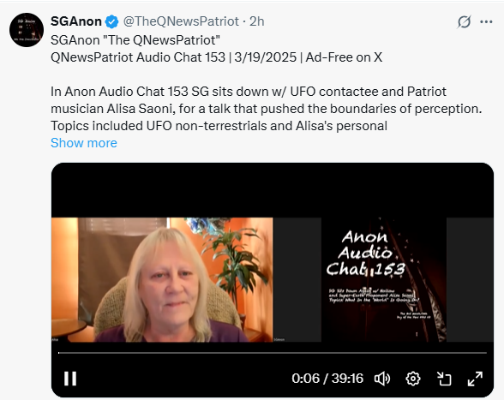Open the @TheQNewsPatriot handle link

tap(181, 21)
